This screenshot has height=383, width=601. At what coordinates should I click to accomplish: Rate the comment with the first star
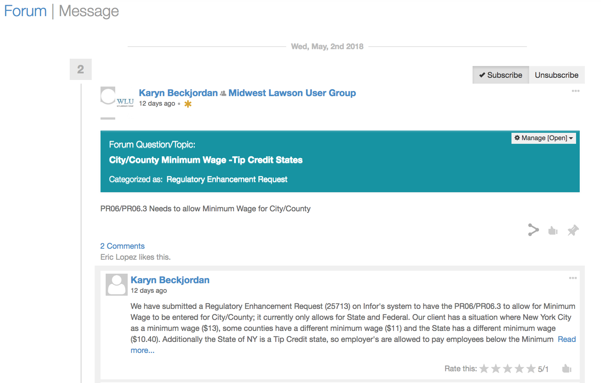point(484,369)
